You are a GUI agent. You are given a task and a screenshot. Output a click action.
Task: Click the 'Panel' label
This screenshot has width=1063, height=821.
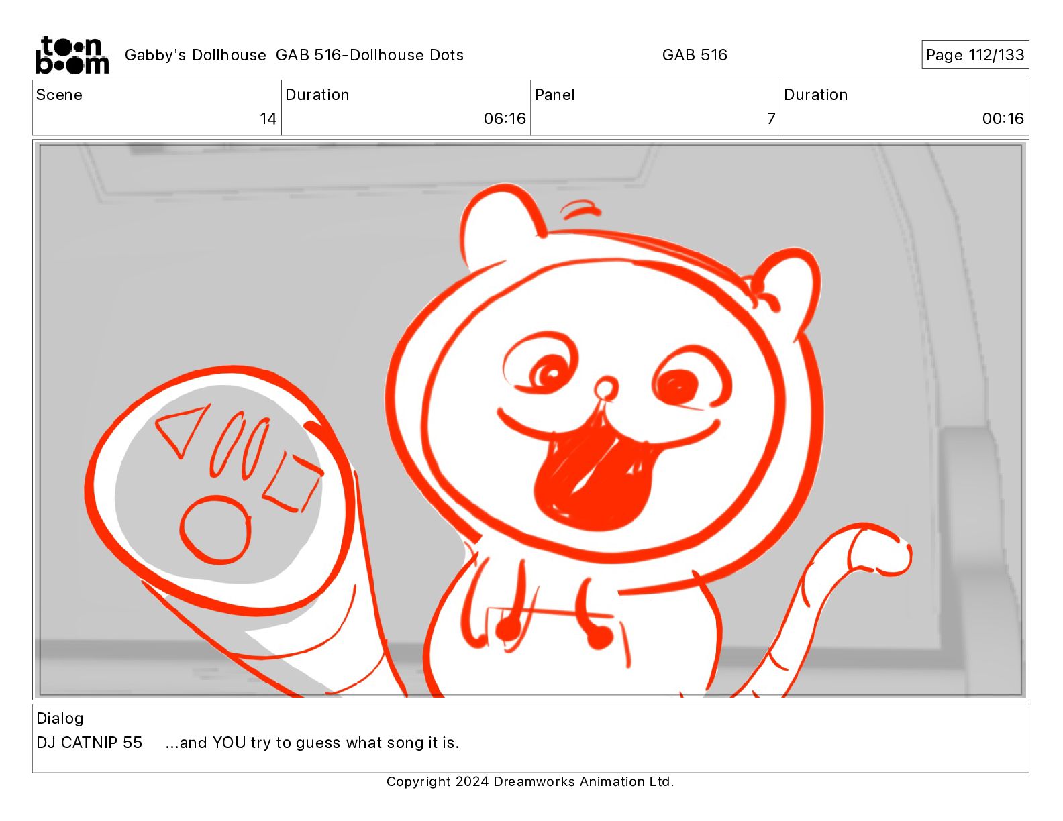(x=555, y=95)
